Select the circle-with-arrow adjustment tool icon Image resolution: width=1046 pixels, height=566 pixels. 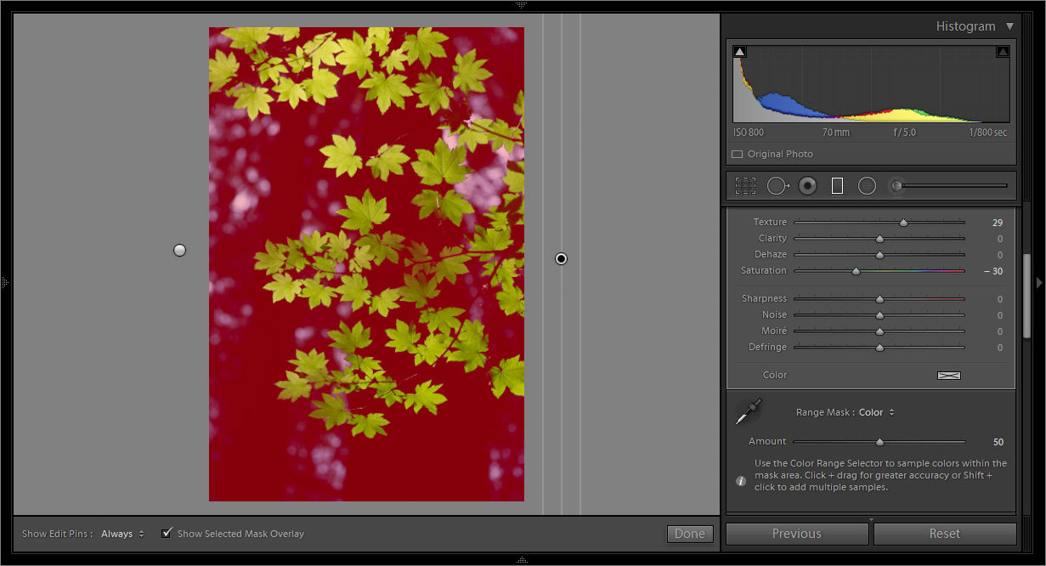[777, 185]
